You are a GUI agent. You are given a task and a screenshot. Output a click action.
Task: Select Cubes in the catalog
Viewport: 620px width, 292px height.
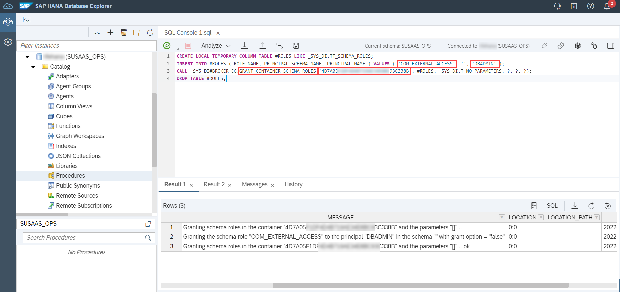(x=64, y=116)
